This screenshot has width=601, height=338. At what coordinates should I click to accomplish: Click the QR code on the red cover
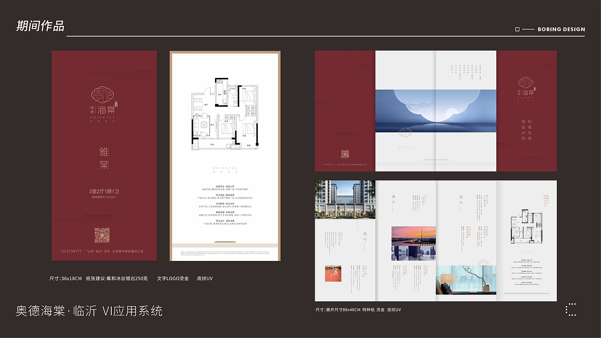click(x=102, y=235)
